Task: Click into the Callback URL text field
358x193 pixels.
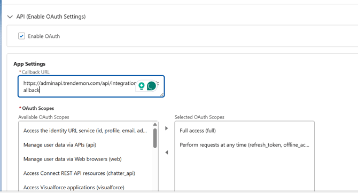Action: [91, 86]
